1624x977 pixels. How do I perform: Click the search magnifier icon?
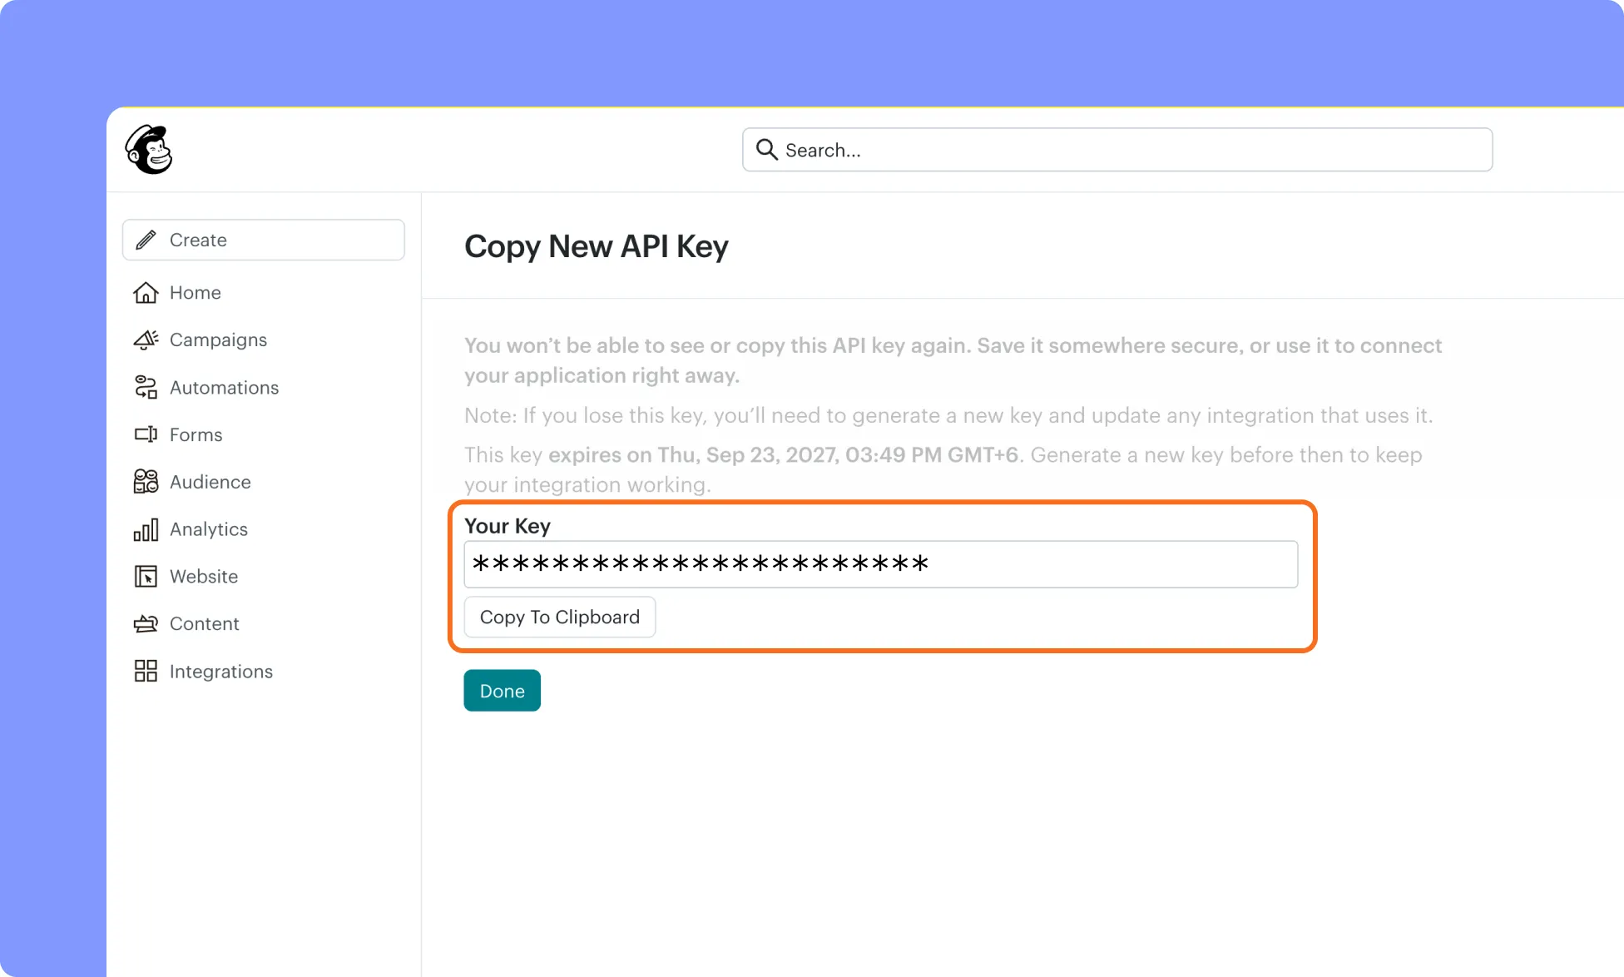(766, 150)
